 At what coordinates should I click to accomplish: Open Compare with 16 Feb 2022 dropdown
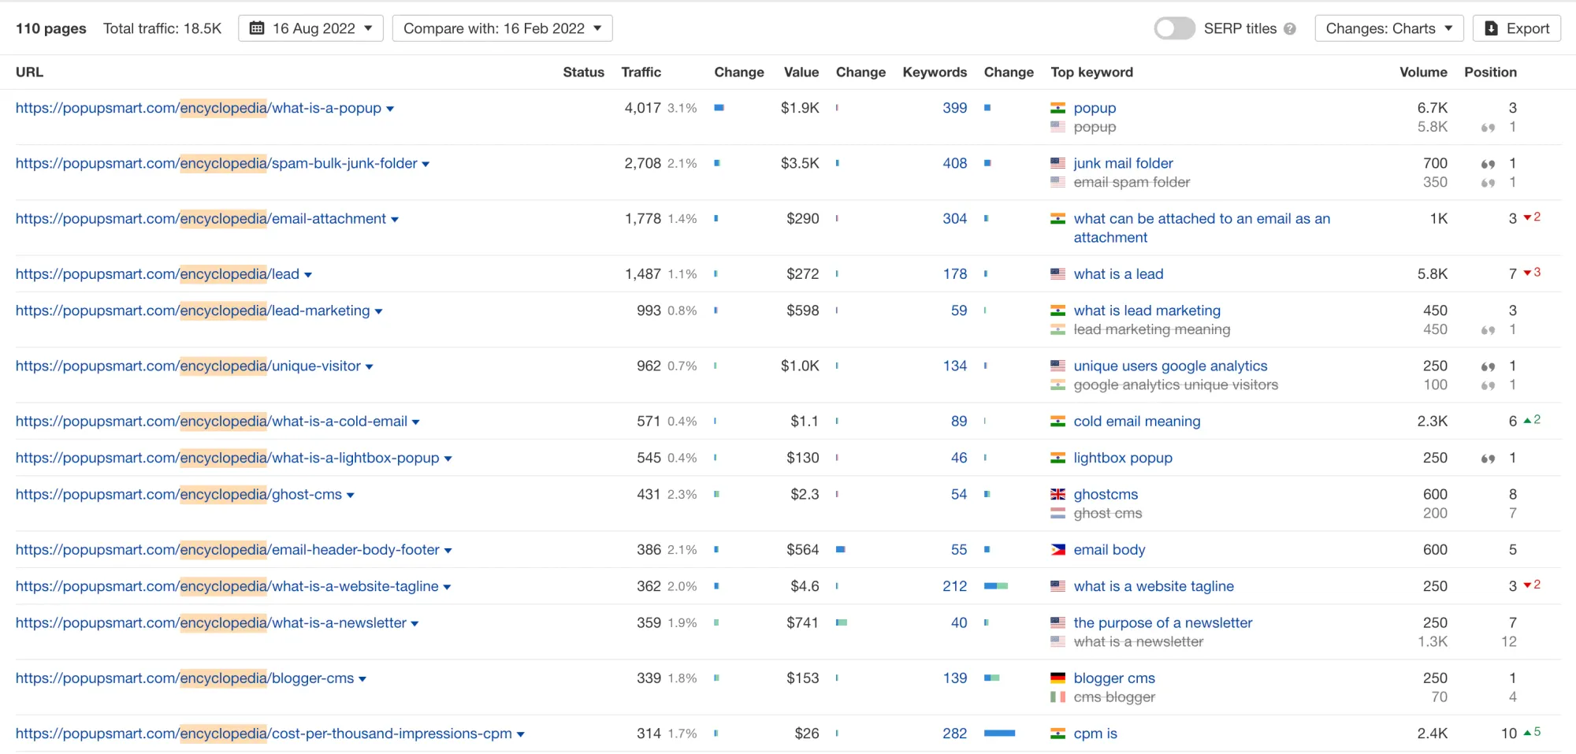(503, 28)
